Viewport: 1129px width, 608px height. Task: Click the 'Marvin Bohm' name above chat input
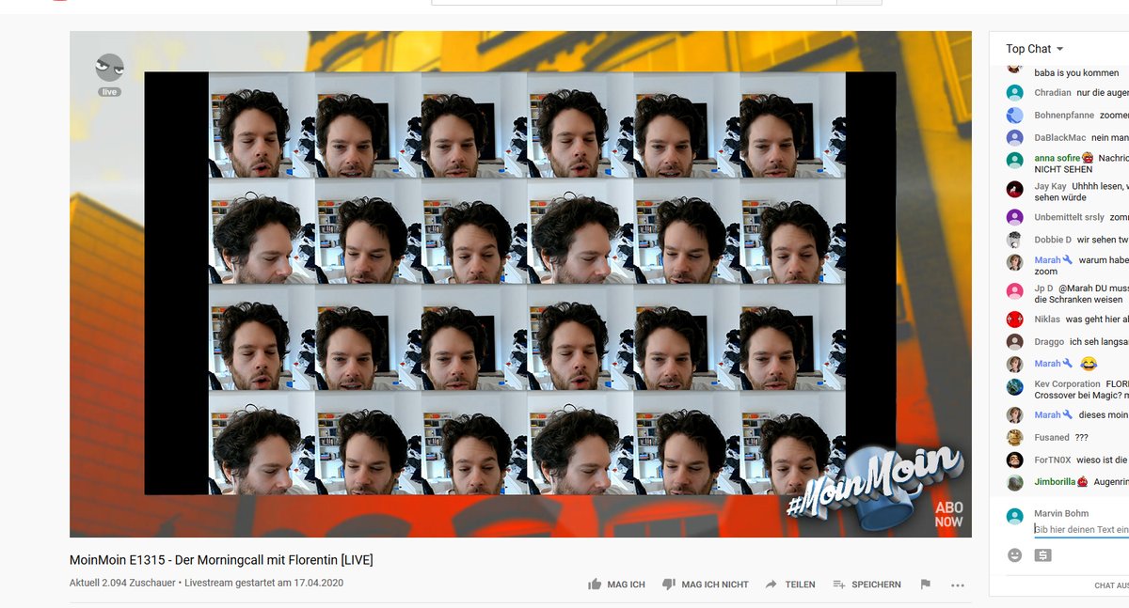coord(1061,513)
